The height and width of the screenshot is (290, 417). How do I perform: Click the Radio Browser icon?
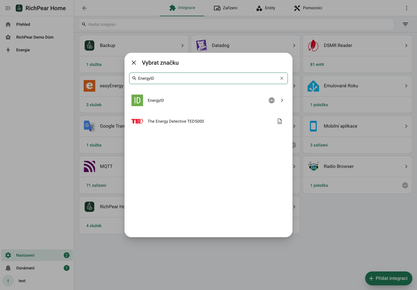tap(313, 166)
